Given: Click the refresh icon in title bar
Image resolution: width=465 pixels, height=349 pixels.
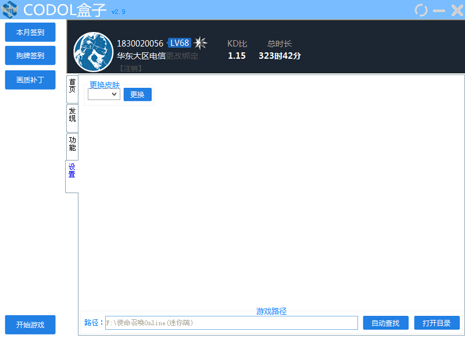Looking at the screenshot, I should (421, 10).
